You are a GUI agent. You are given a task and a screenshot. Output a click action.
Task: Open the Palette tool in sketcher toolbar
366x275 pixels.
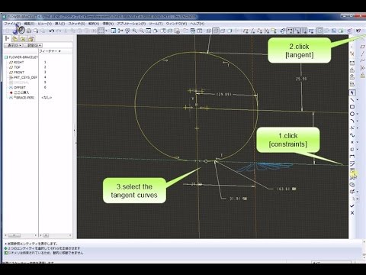coord(352,185)
